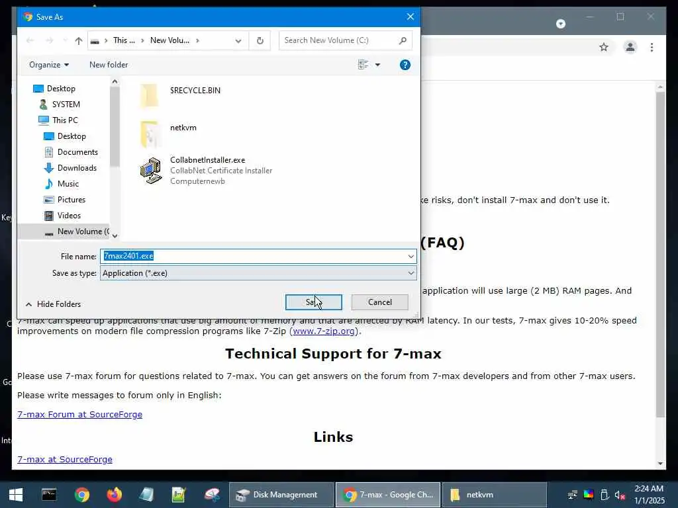Launch Firefox from taskbar
Screen dimensions: 678x508
(114, 495)
